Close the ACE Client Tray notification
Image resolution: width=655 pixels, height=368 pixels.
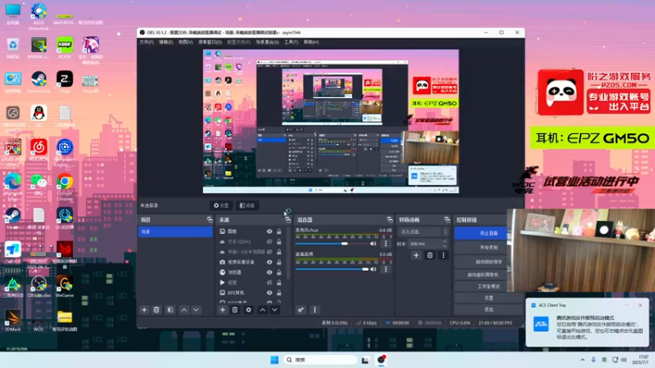[x=640, y=305]
